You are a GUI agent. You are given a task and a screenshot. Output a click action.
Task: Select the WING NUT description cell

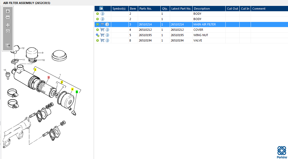click(209, 35)
